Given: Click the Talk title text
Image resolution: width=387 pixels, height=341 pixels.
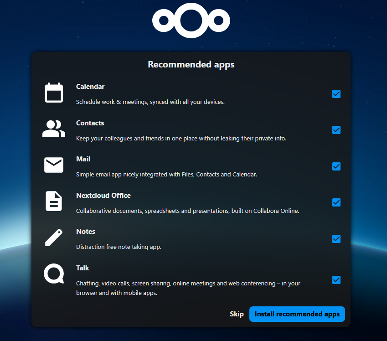Looking at the screenshot, I should (x=83, y=268).
